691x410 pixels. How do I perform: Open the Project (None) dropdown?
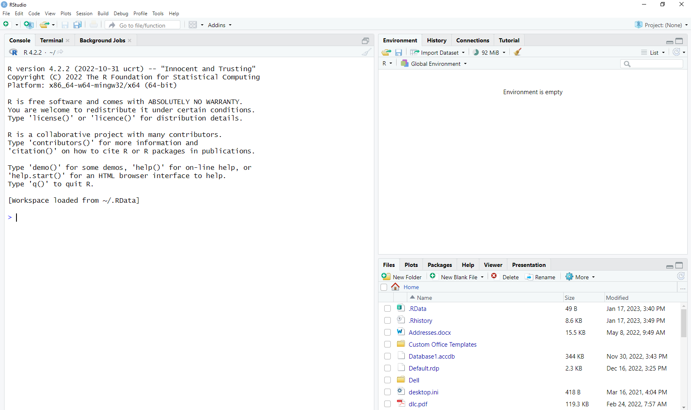click(661, 25)
